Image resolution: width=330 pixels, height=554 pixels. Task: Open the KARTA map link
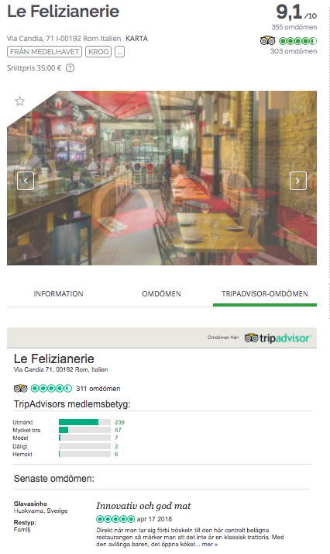137,39
